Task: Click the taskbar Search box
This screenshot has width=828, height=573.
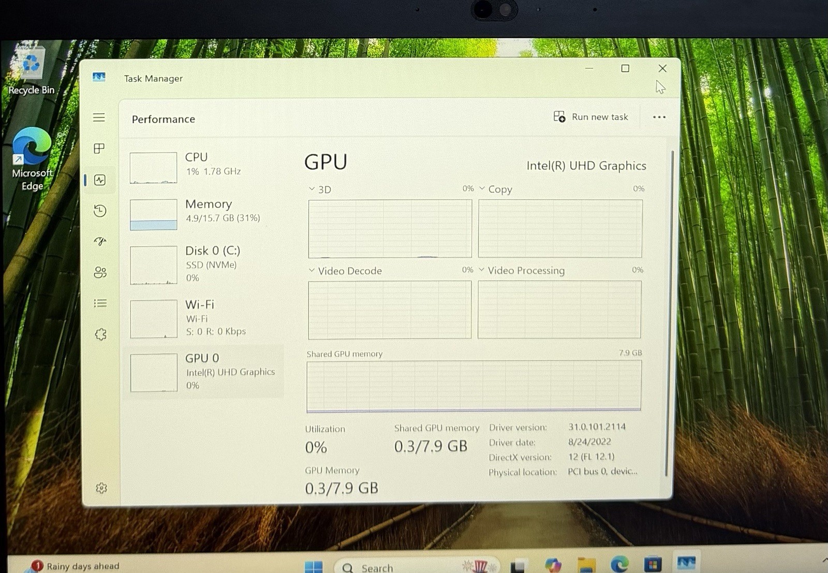Action: (417, 567)
